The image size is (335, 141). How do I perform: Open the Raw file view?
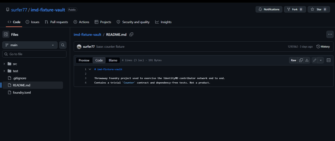click(x=294, y=60)
